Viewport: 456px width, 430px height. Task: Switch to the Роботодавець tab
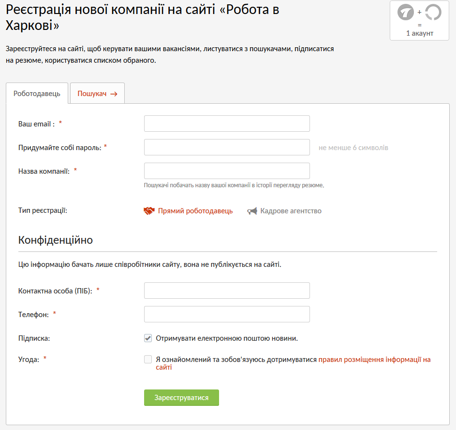(x=37, y=94)
